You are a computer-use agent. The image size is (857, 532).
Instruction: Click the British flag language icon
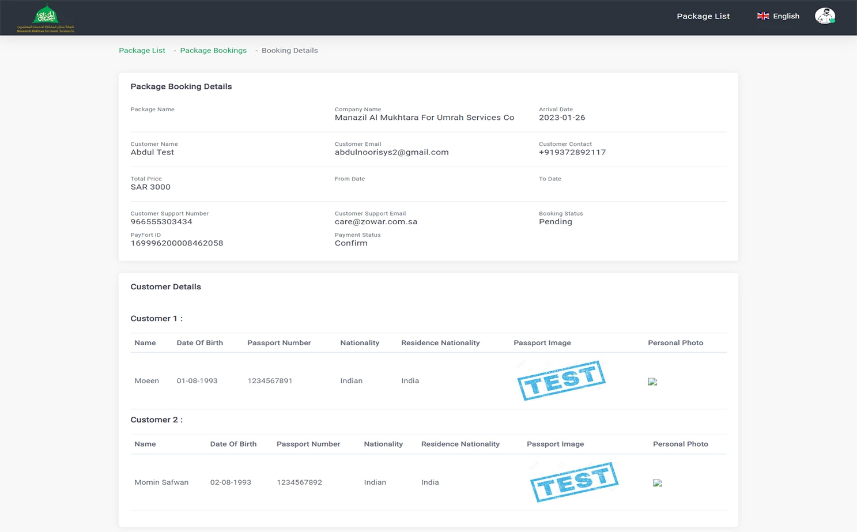pos(762,16)
